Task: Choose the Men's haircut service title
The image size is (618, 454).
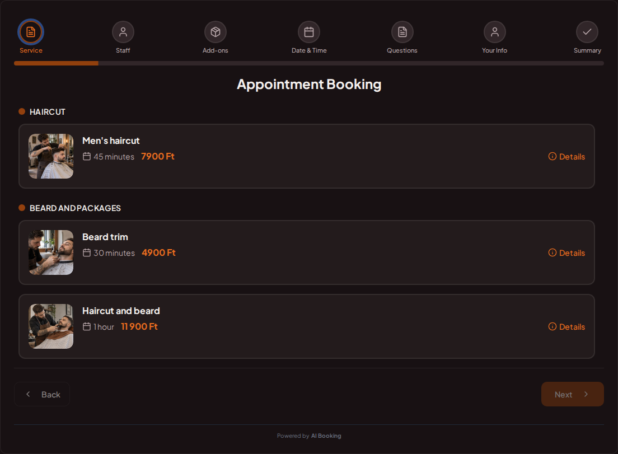Action: [111, 141]
